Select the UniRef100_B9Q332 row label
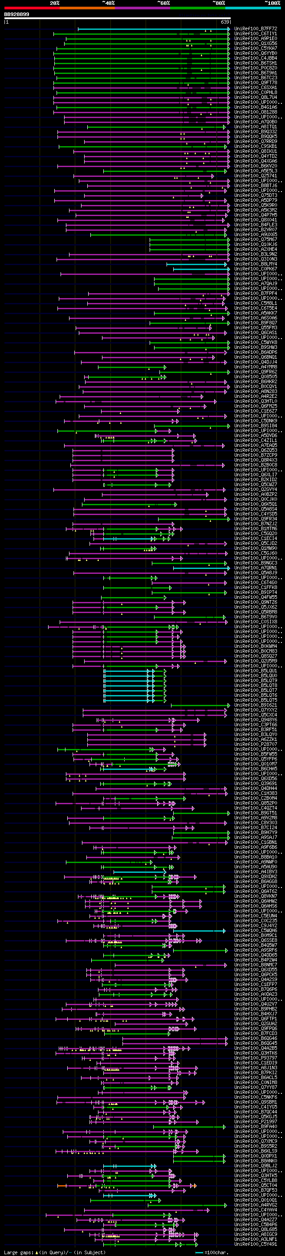 pyautogui.click(x=255, y=131)
